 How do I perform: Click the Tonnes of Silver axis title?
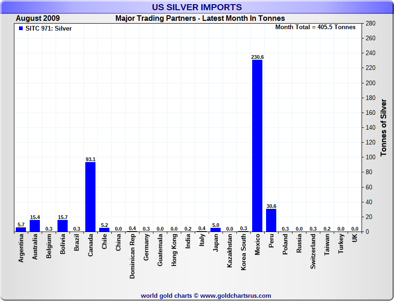383,127
